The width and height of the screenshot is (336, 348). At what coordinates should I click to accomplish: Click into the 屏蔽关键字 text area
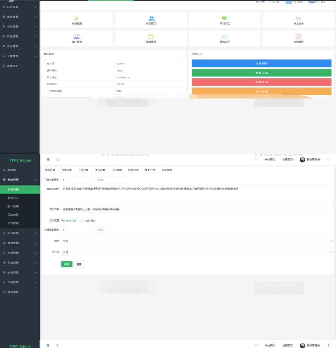(197, 195)
